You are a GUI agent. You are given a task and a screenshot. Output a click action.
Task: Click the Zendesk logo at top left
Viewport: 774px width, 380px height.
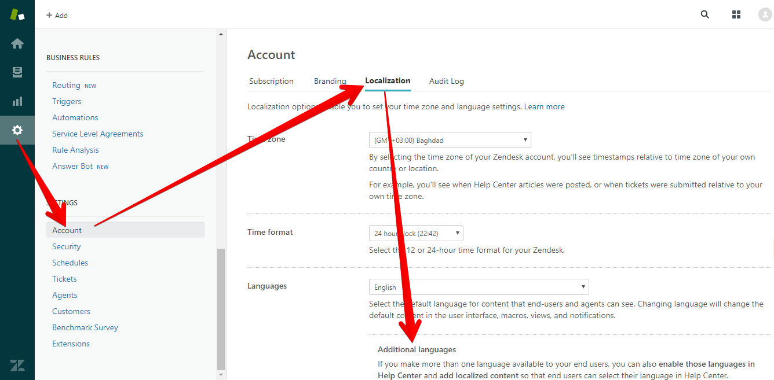click(x=17, y=14)
